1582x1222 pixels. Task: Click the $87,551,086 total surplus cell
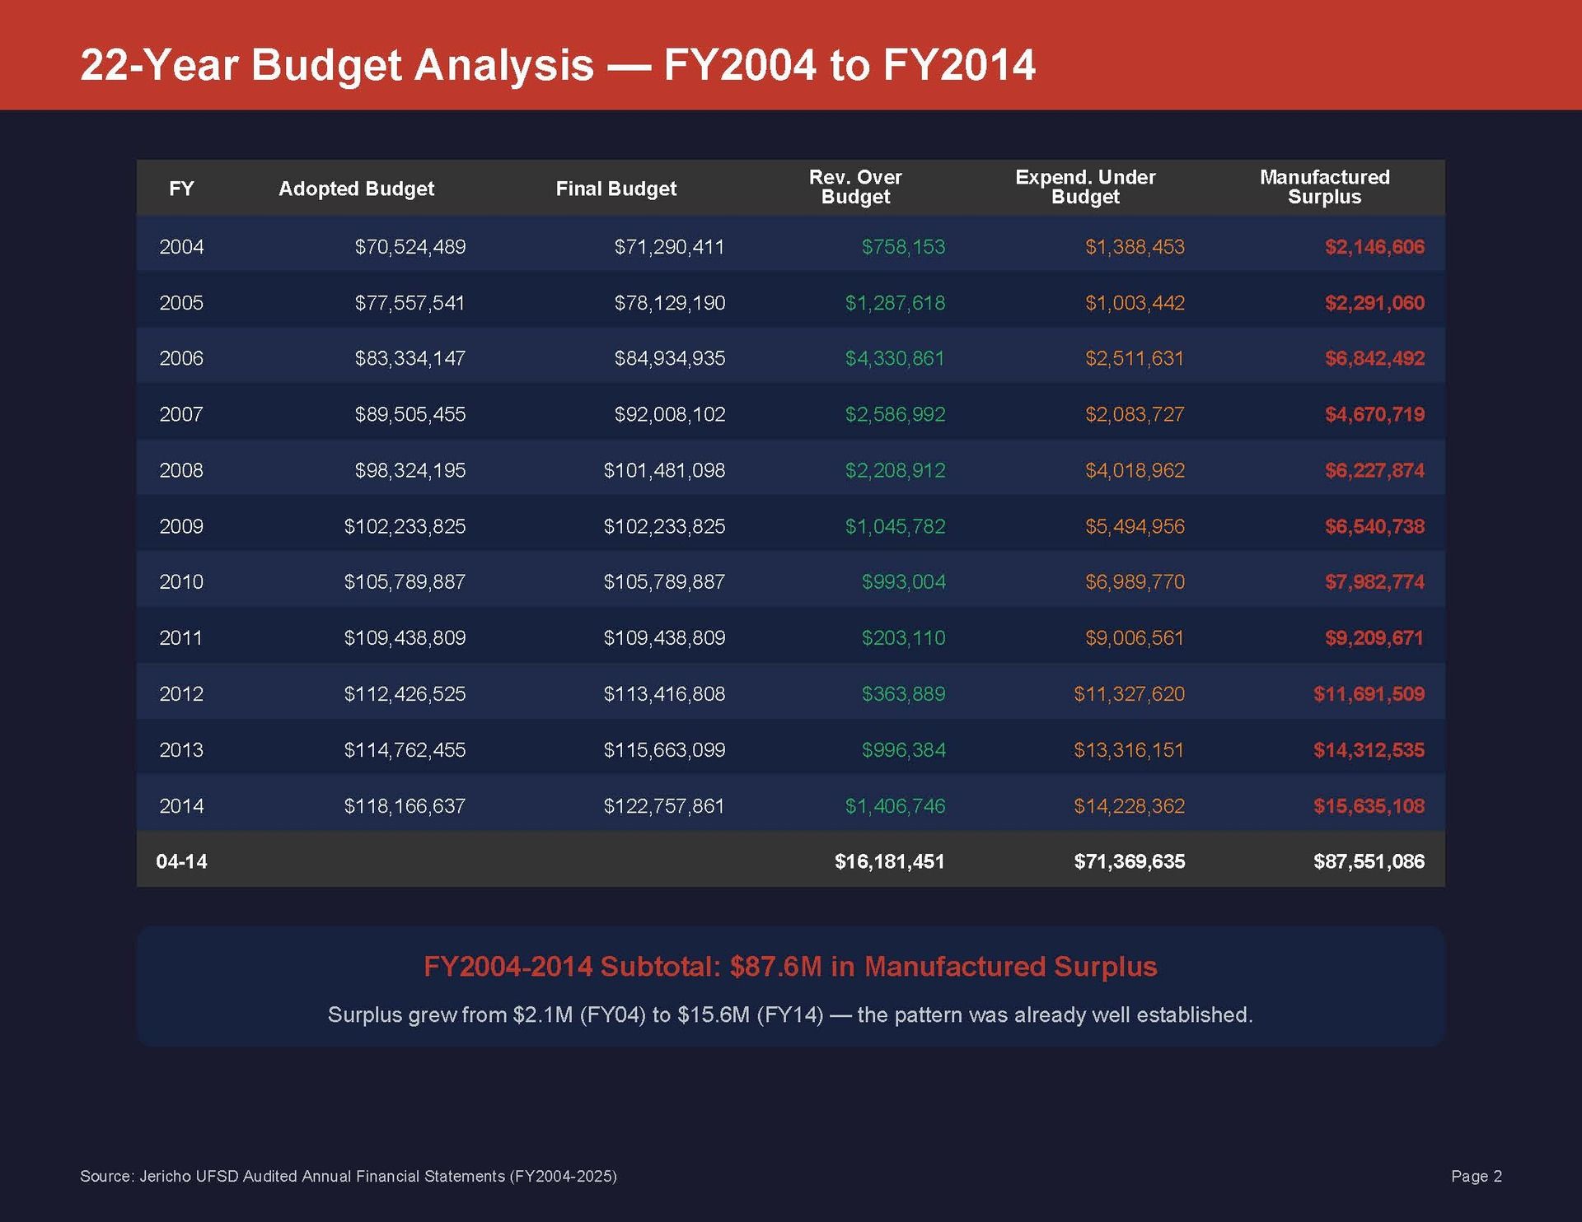pyautogui.click(x=1369, y=861)
